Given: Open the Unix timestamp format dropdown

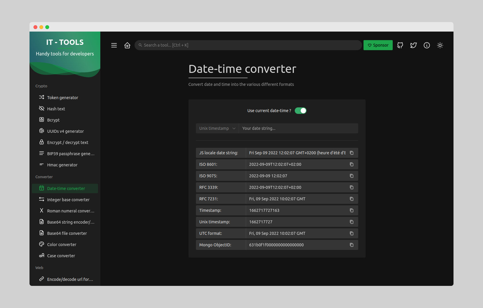Looking at the screenshot, I should click(x=217, y=128).
